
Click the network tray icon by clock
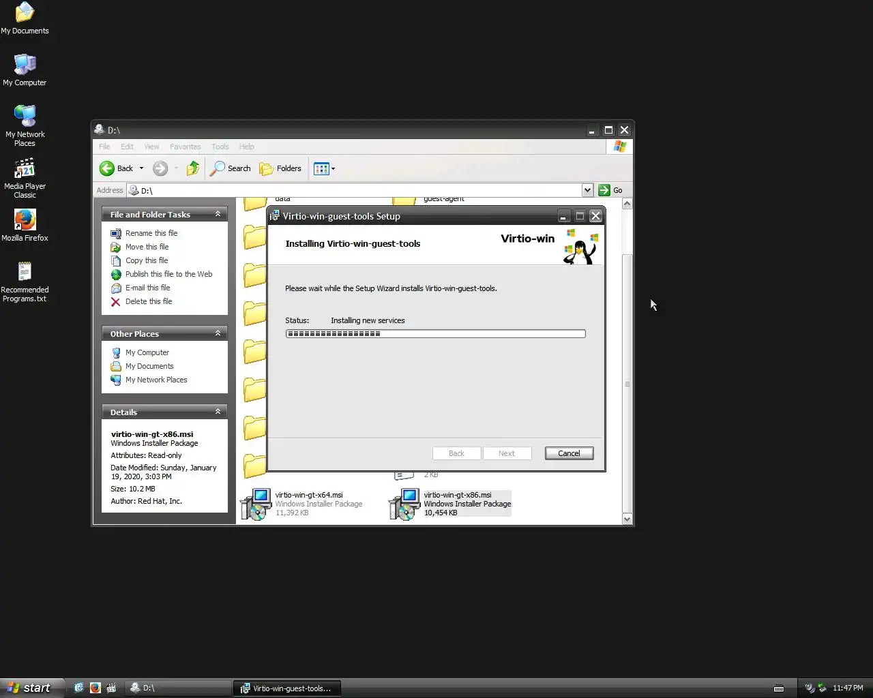point(822,688)
